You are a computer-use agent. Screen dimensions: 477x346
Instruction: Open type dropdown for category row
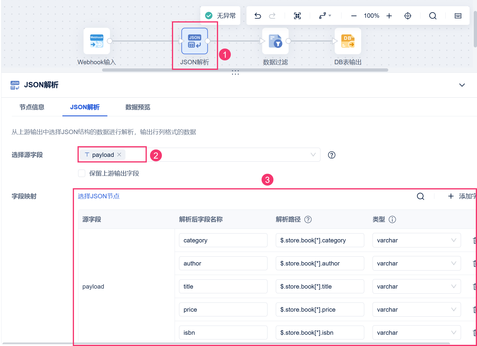416,240
